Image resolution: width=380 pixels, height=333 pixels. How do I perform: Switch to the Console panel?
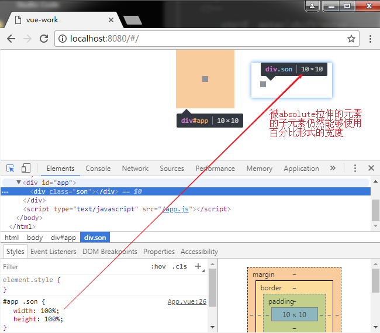tap(98, 169)
